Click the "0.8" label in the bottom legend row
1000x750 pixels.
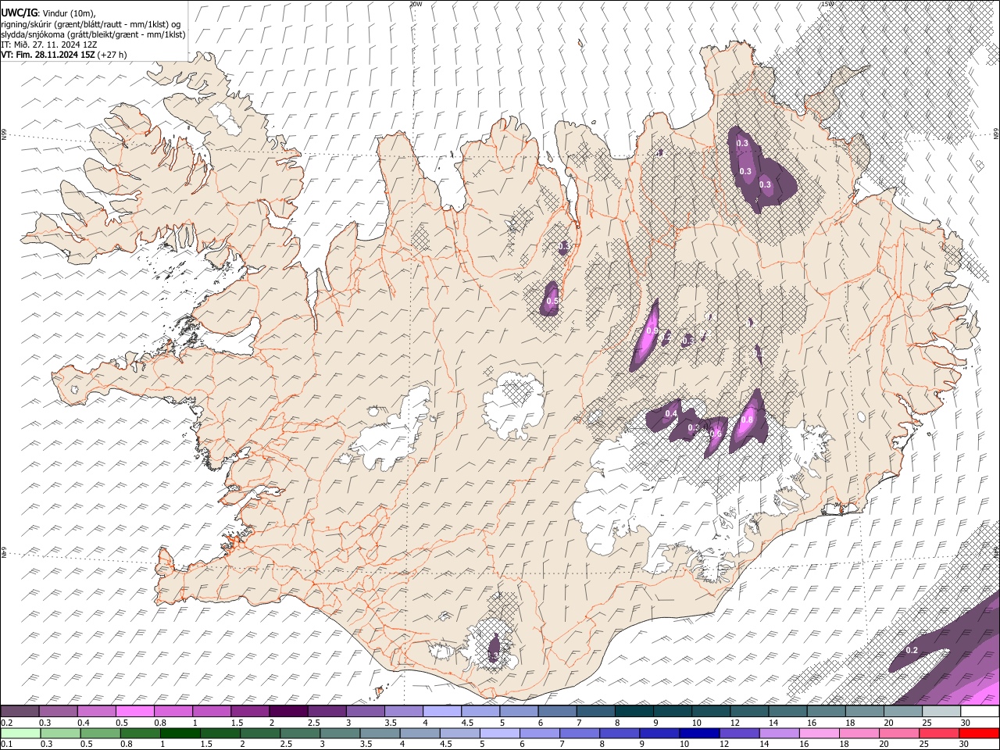coord(127,745)
